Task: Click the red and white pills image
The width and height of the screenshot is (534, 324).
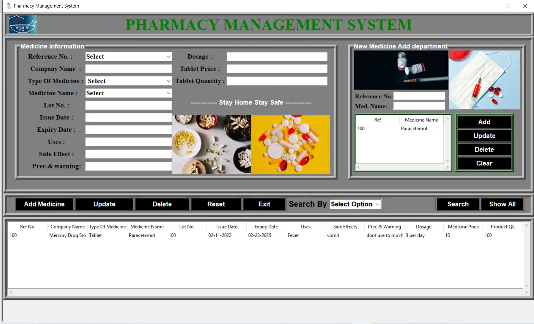Action: (x=290, y=145)
